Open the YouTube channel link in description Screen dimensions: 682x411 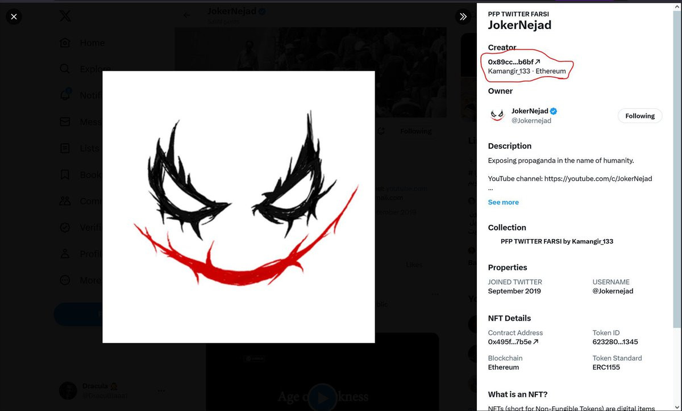point(598,178)
